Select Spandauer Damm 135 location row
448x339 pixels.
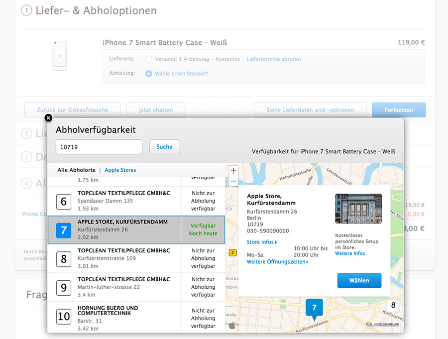click(136, 201)
